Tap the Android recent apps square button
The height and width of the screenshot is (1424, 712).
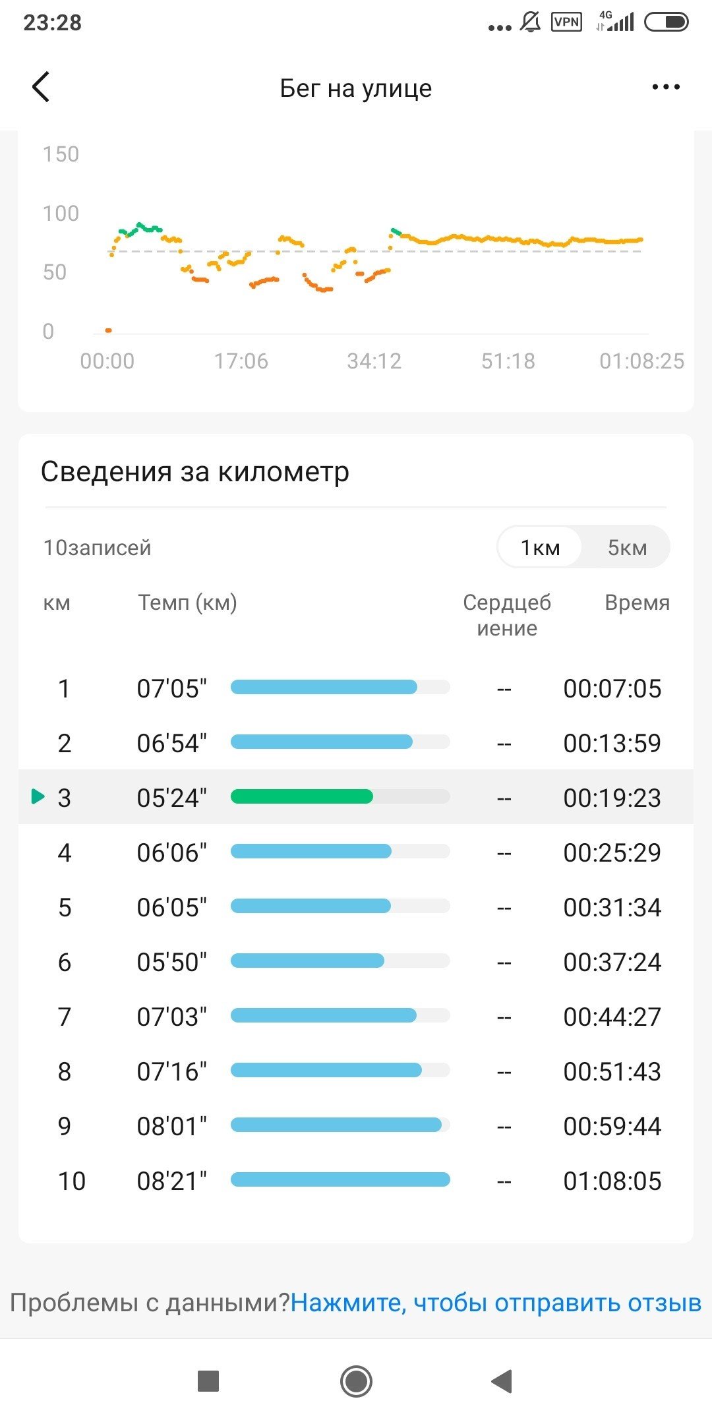pos(208,1380)
